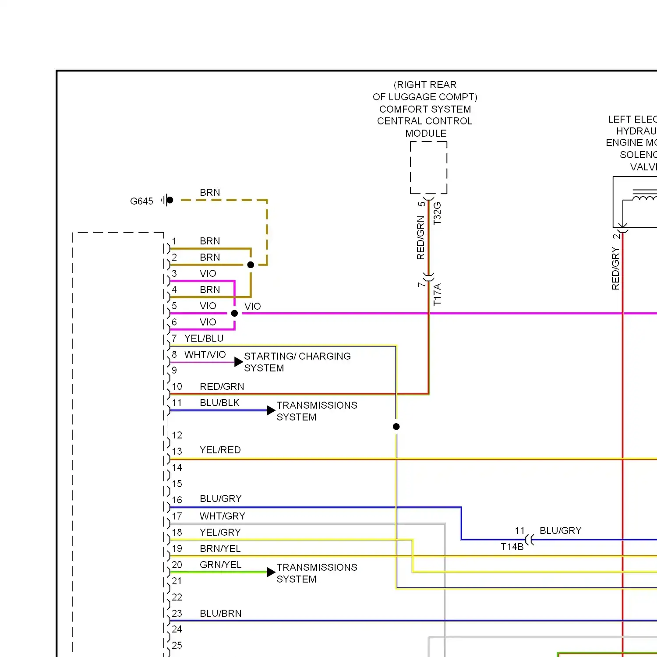Click pin number 25 on connector
Screen dimensions: 657x657
[x=177, y=645]
